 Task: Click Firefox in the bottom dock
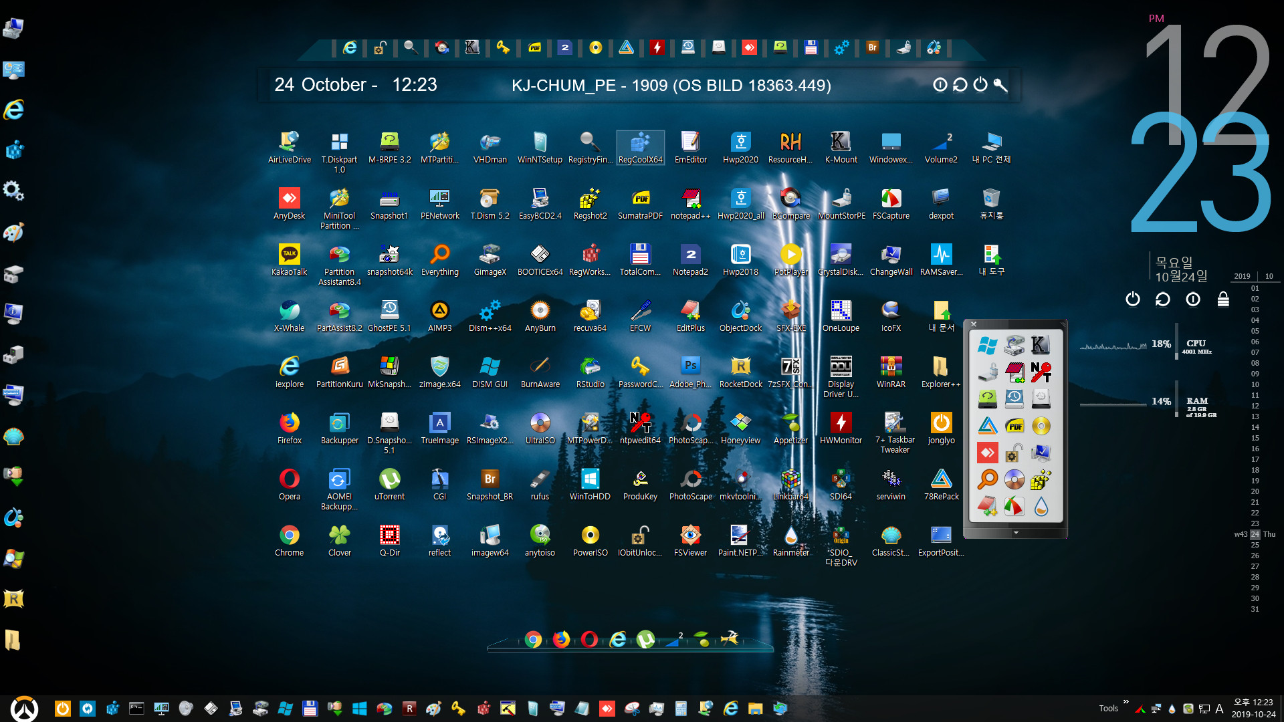561,640
